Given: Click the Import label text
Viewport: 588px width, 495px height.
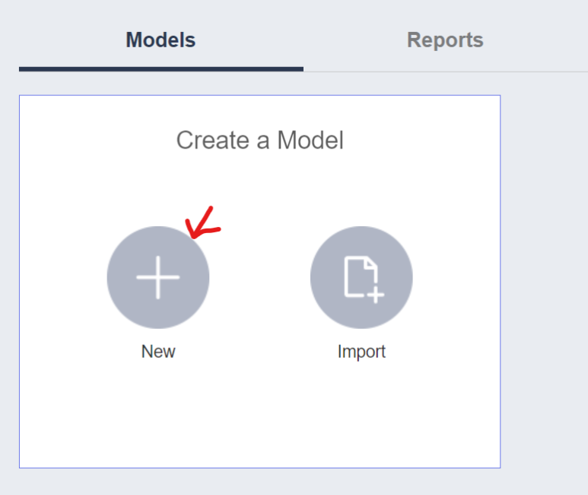Looking at the screenshot, I should click(x=361, y=353).
